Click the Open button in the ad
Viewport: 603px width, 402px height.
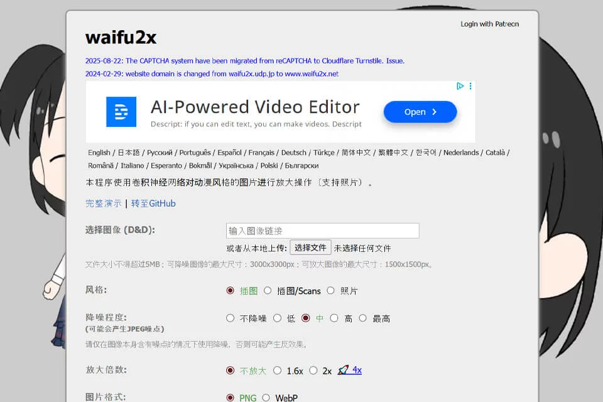[x=420, y=112]
